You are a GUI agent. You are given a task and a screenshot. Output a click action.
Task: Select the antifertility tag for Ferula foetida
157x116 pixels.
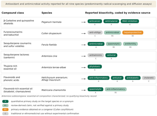pyautogui.click(x=130, y=44)
